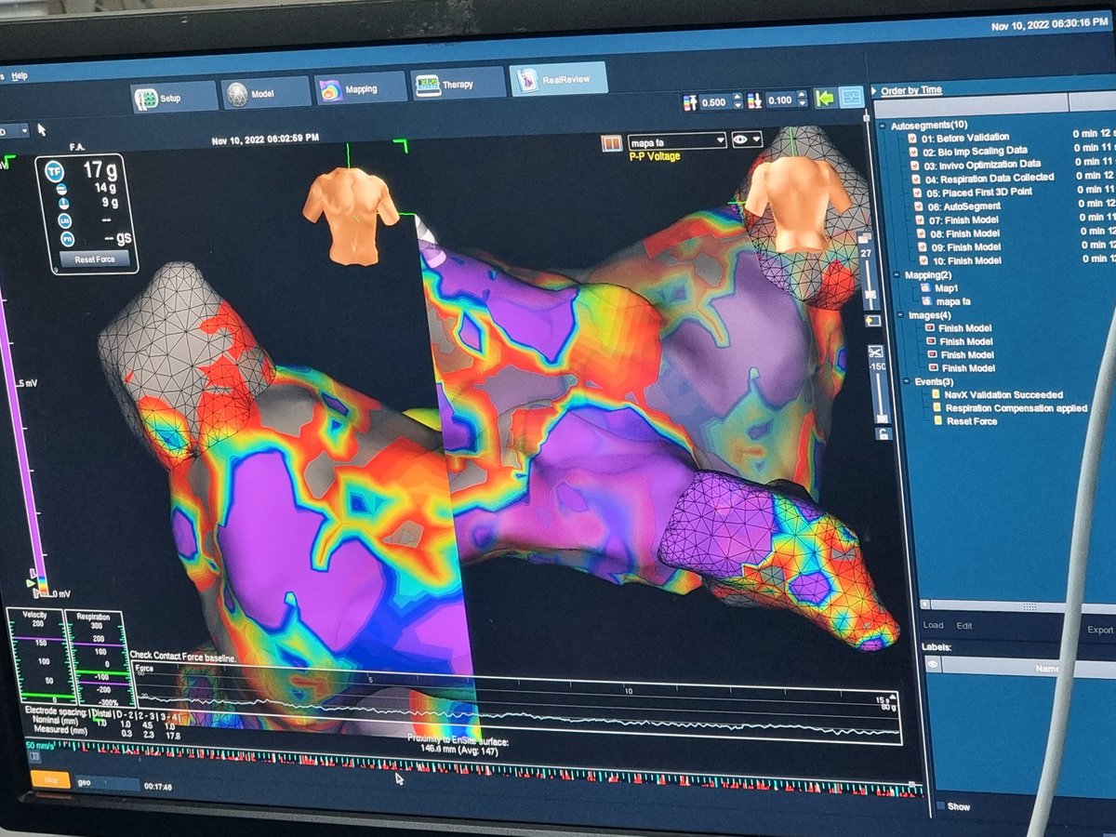This screenshot has height=837, width=1116.
Task: Click the 'geo' field beside Stop
Action: [x=107, y=783]
